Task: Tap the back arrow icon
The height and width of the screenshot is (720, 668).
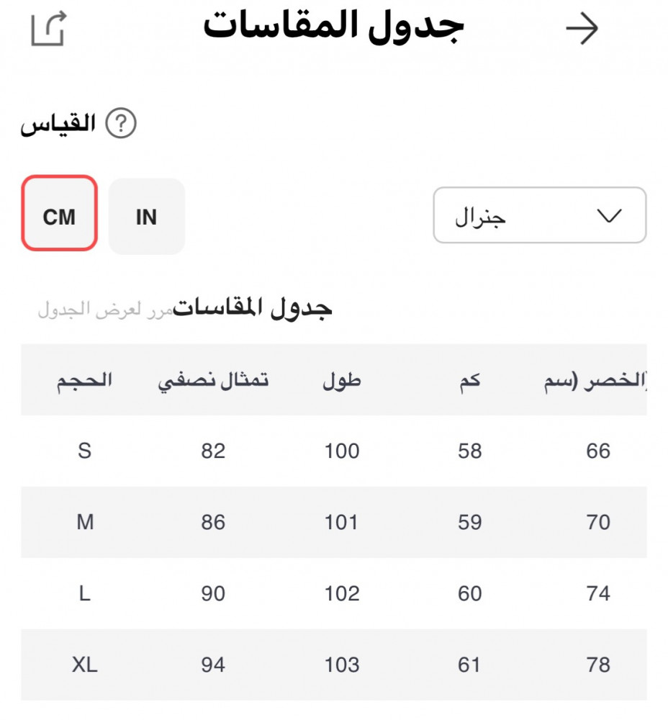Action: pos(582,29)
